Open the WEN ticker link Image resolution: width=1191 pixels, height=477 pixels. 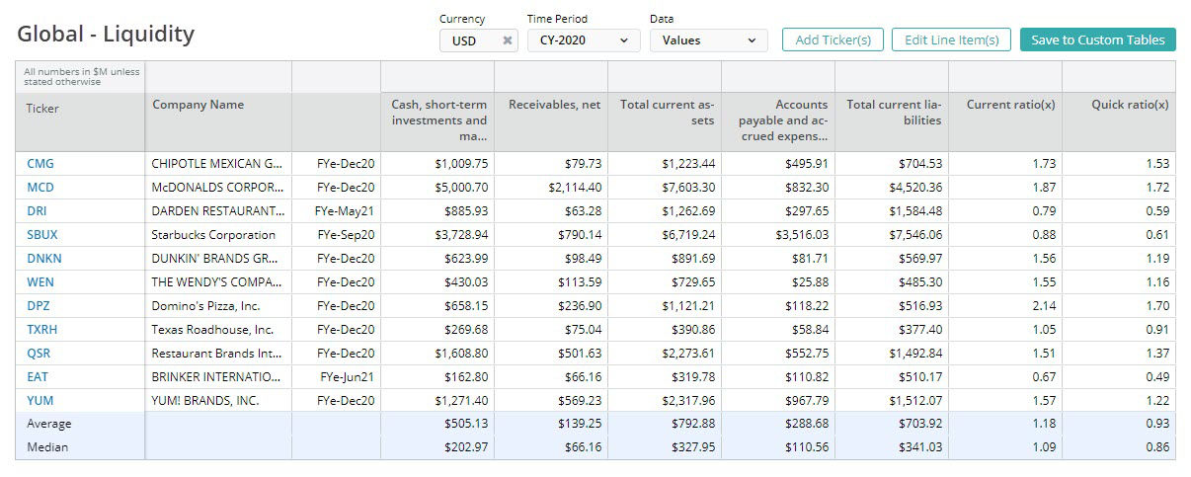(x=39, y=281)
